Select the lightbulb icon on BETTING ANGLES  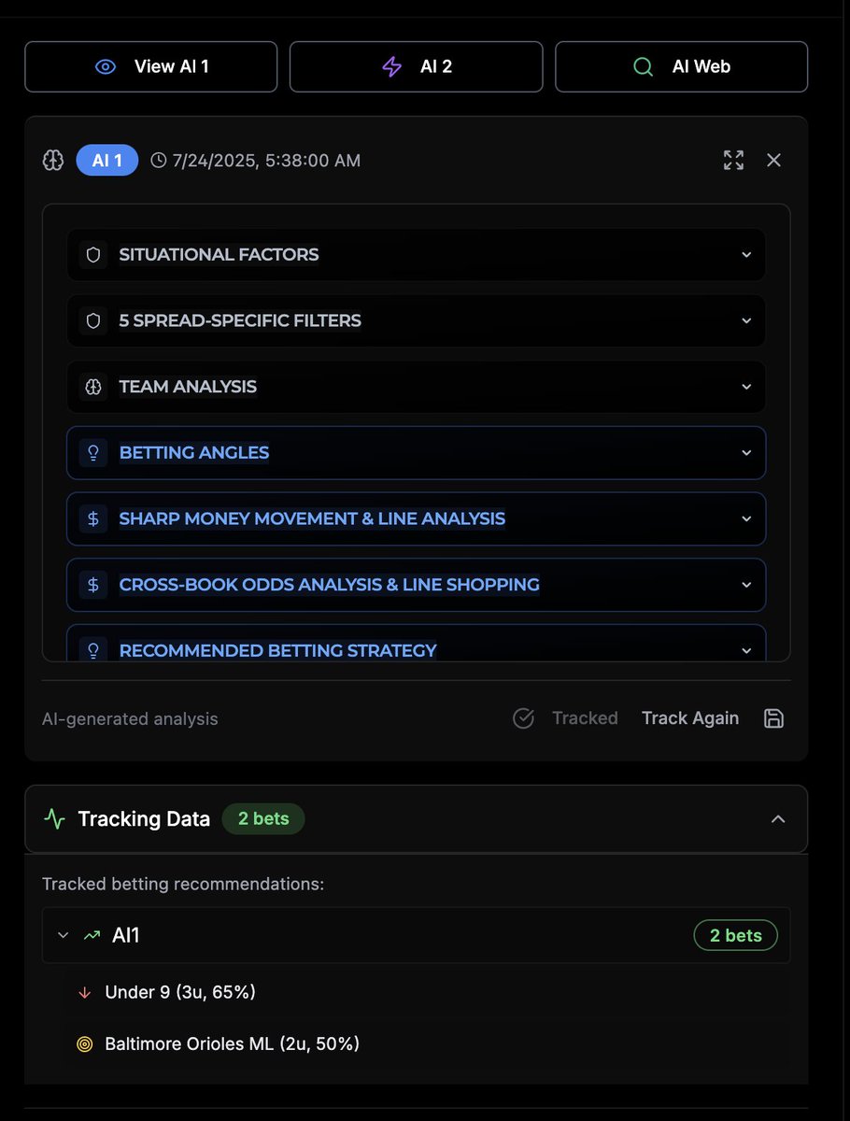[92, 452]
